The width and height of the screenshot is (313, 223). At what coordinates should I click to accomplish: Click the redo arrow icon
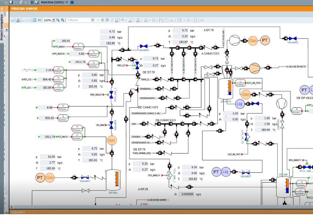(29, 20)
